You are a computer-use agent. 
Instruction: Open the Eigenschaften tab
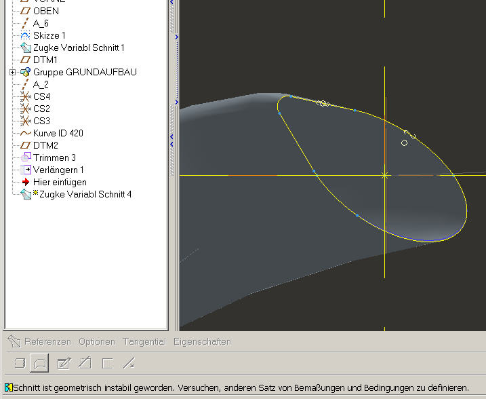pyautogui.click(x=203, y=341)
